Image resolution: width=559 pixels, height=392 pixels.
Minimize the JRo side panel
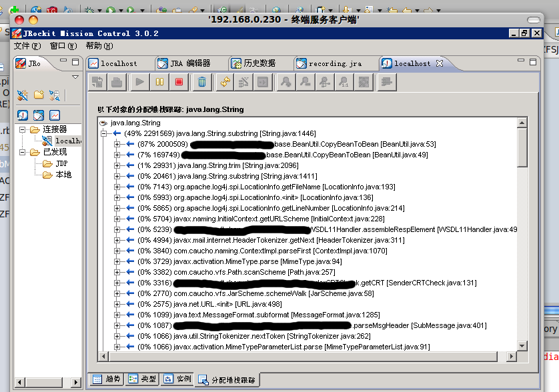[63, 61]
